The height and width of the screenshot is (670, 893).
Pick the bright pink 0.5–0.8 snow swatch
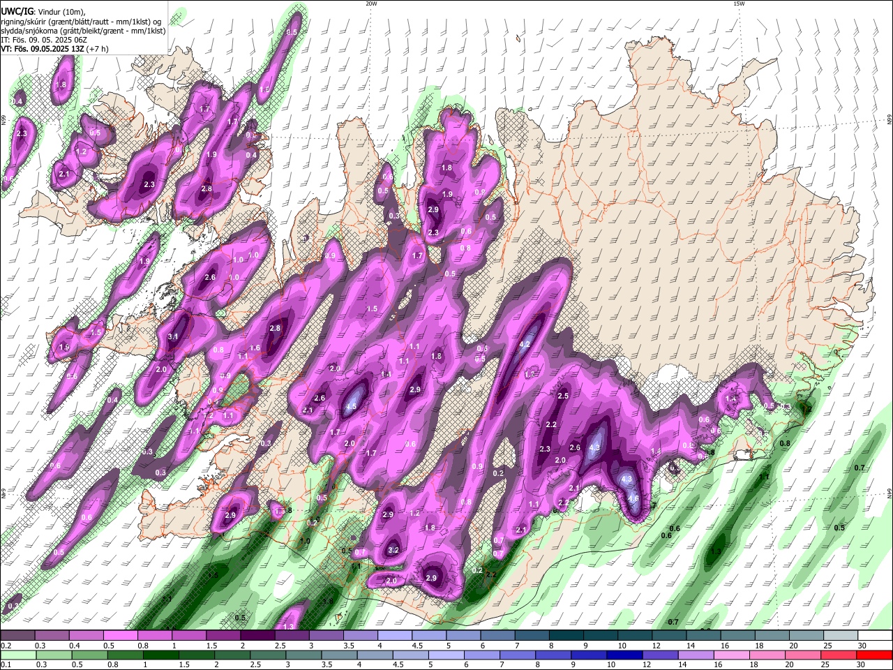[121, 636]
